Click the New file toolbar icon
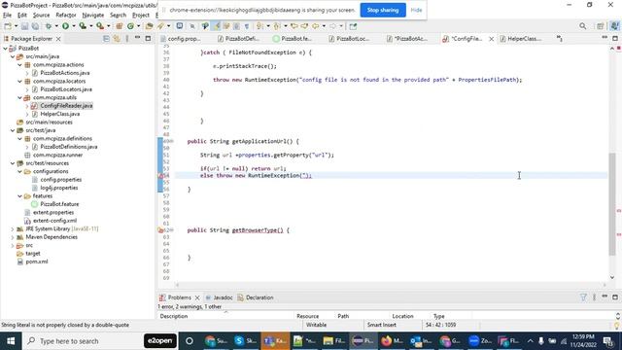 (x=8, y=26)
